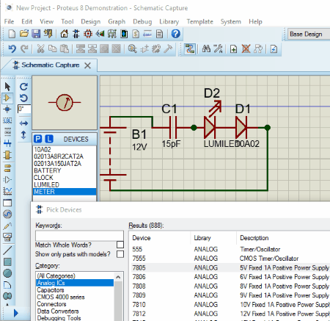Select the Schematic Capture tab

click(50, 65)
